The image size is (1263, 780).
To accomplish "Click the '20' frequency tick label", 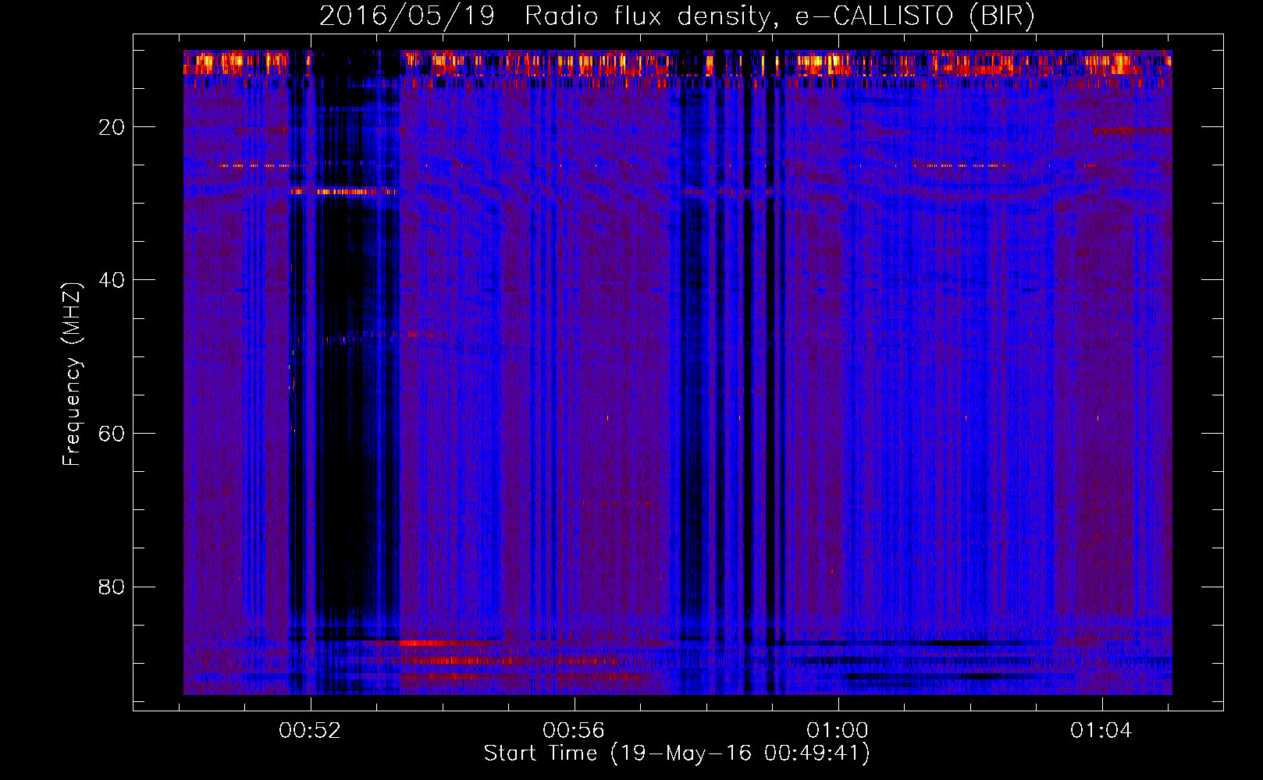I will [112, 127].
